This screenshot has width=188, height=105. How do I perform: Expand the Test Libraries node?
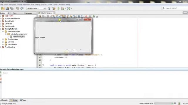pos(3,44)
